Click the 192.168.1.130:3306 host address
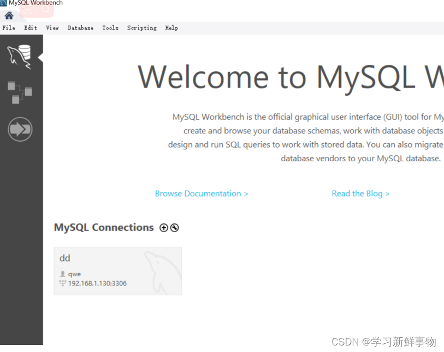Screen dimensions: 444x352 coord(97,283)
